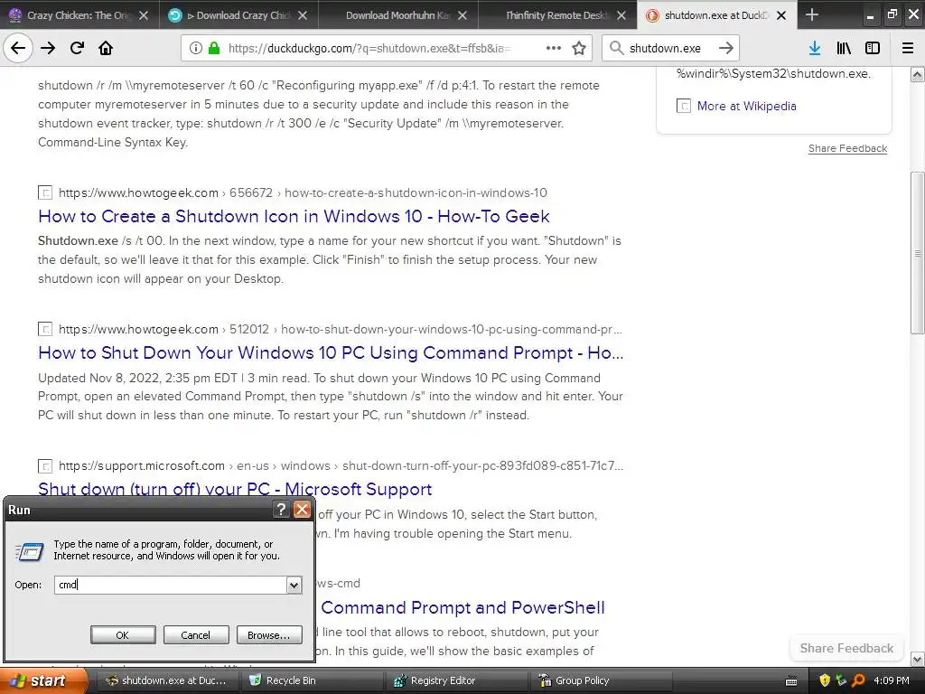Click the scrollbar down arrow
925x694 pixels.
click(x=917, y=659)
